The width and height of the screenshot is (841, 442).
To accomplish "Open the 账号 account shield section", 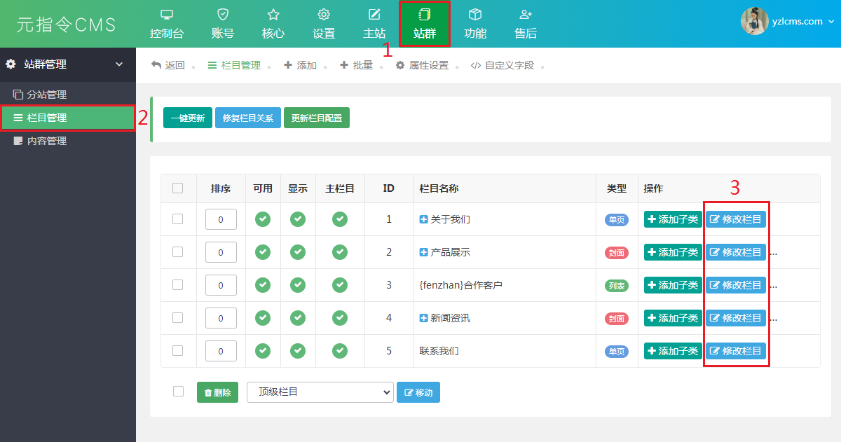I will coord(223,24).
